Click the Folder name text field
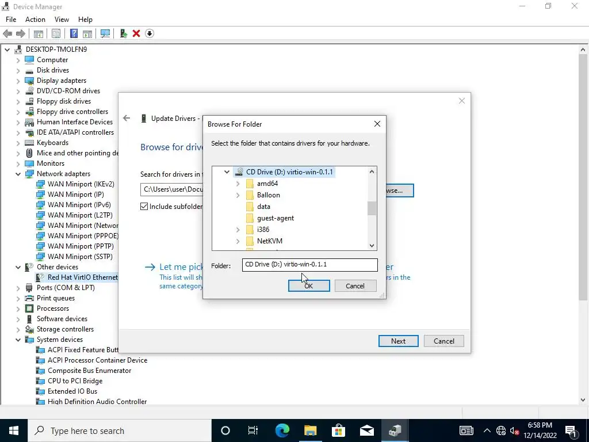Viewport: 589px width, 442px height. click(309, 265)
